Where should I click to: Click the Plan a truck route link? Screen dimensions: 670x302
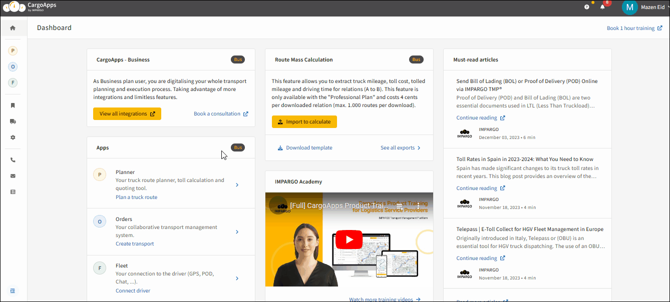tap(136, 197)
